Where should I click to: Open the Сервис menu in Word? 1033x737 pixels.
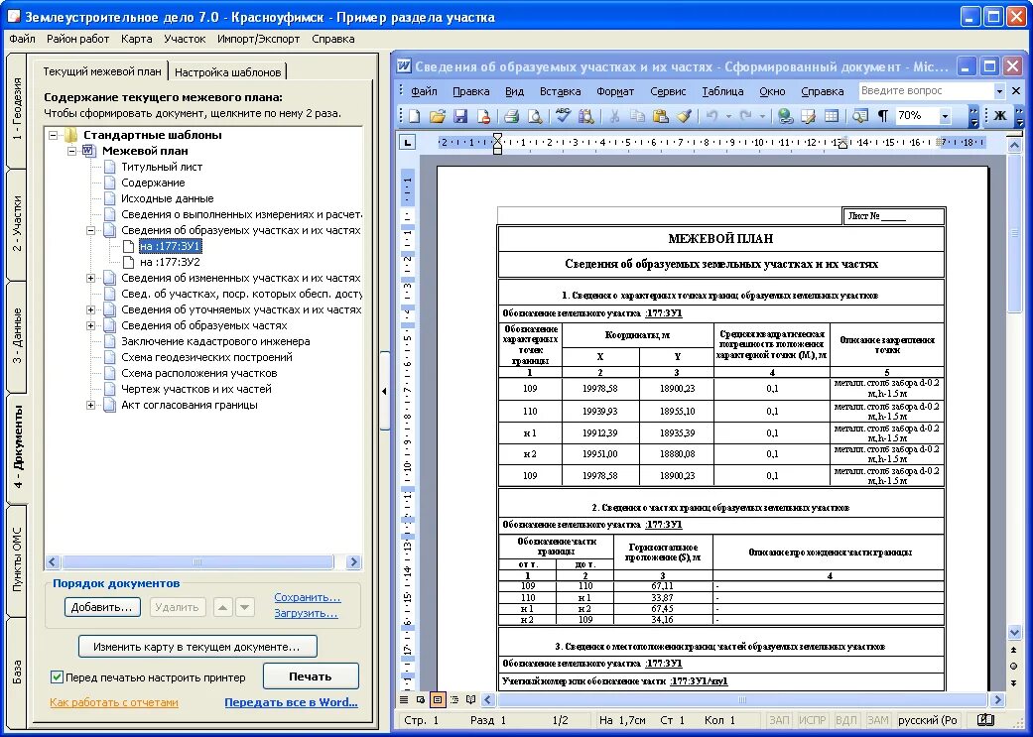point(668,91)
